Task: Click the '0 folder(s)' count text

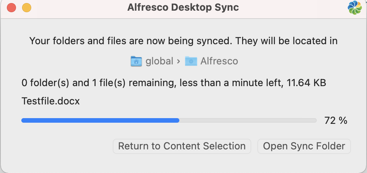Action: [44, 83]
